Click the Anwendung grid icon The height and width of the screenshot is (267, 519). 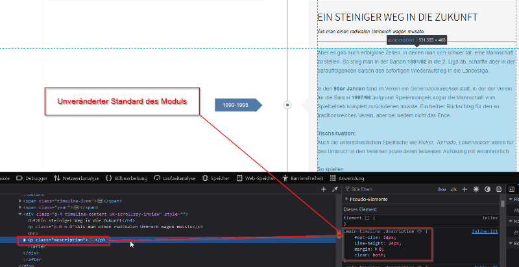click(x=333, y=178)
